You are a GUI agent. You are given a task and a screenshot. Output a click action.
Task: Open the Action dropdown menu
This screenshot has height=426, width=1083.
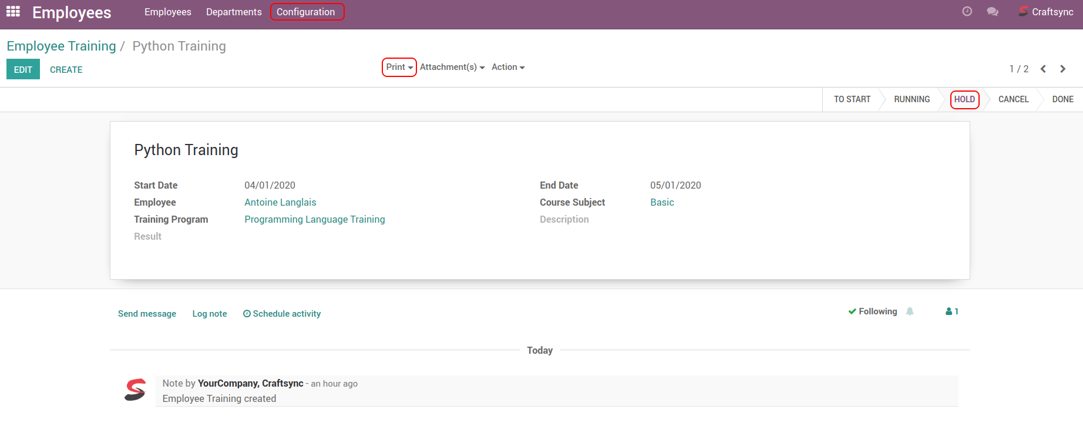click(x=508, y=67)
